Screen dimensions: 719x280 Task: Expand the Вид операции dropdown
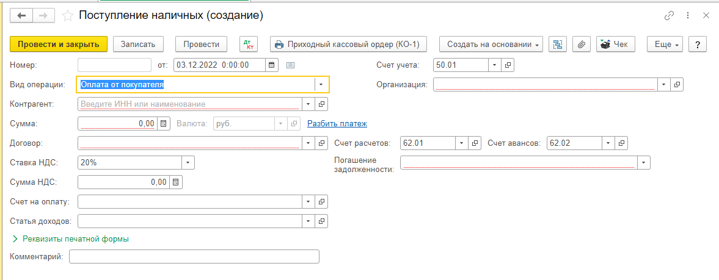(321, 85)
